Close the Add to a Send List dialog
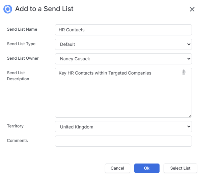Viewport: 198px width, 177px height. click(x=192, y=9)
